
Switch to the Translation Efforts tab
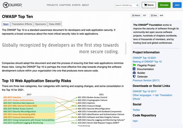(22, 24)
